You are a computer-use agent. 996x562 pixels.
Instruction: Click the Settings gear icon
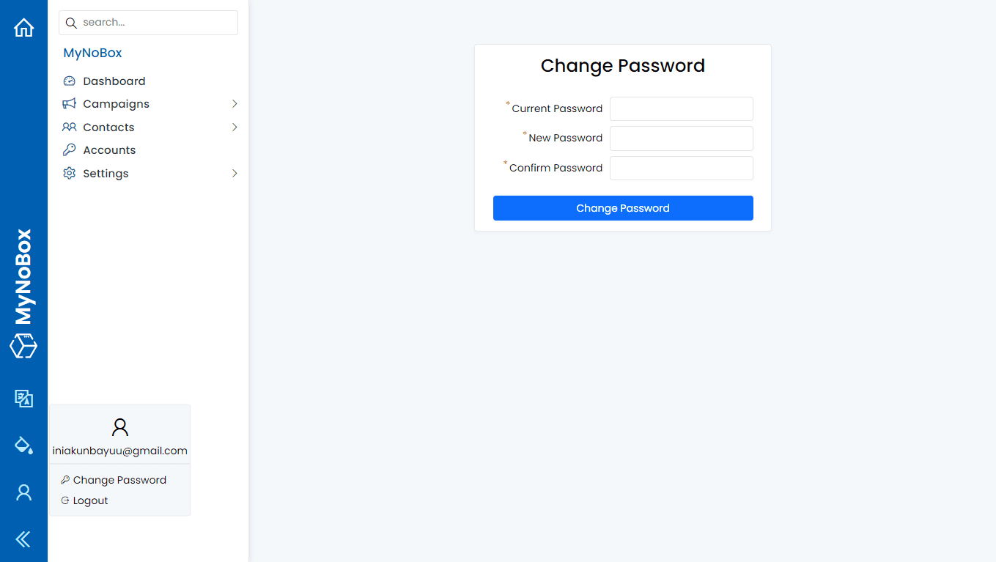coord(70,173)
